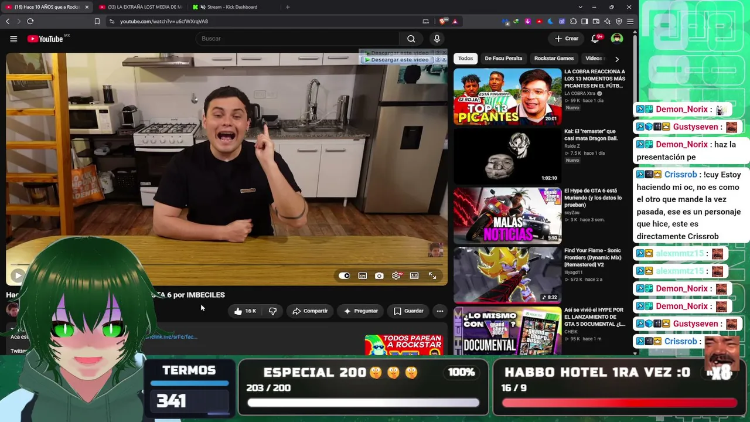The width and height of the screenshot is (750, 422).
Task: Click the browser address bar URL
Action: pyautogui.click(x=164, y=21)
